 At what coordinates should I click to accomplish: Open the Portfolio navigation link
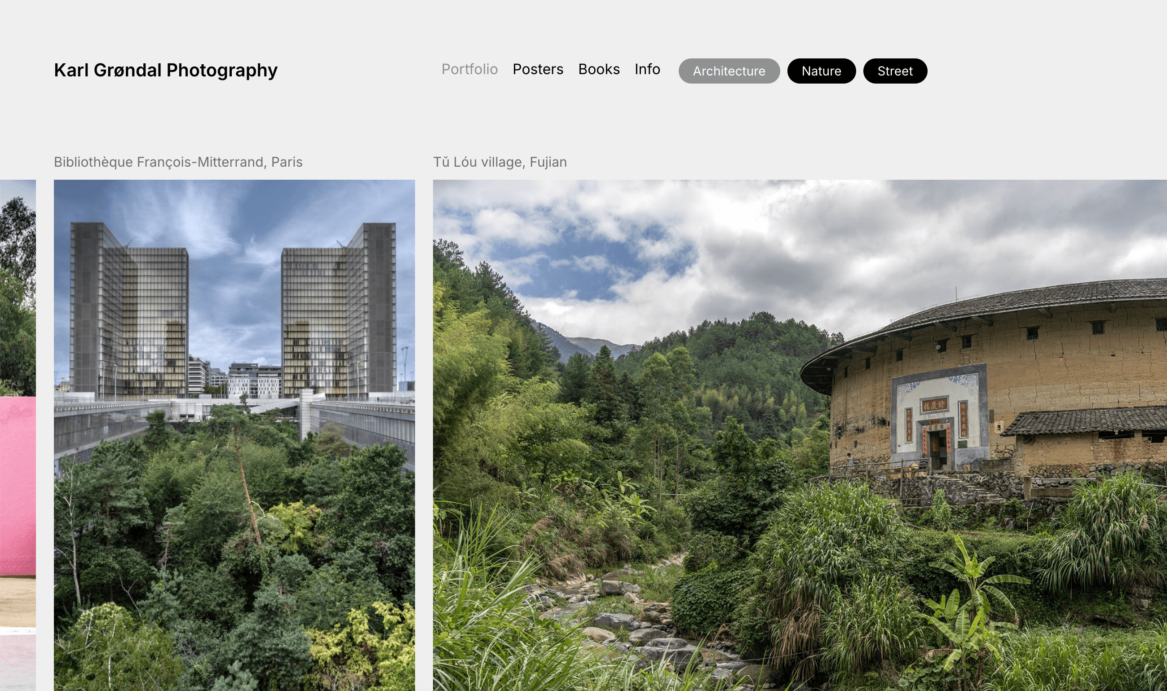point(469,69)
